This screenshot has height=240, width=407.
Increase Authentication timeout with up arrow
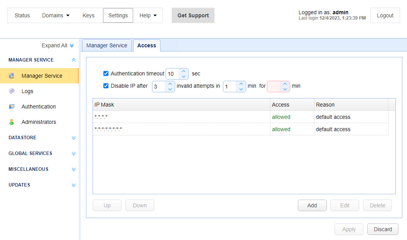(184, 71)
